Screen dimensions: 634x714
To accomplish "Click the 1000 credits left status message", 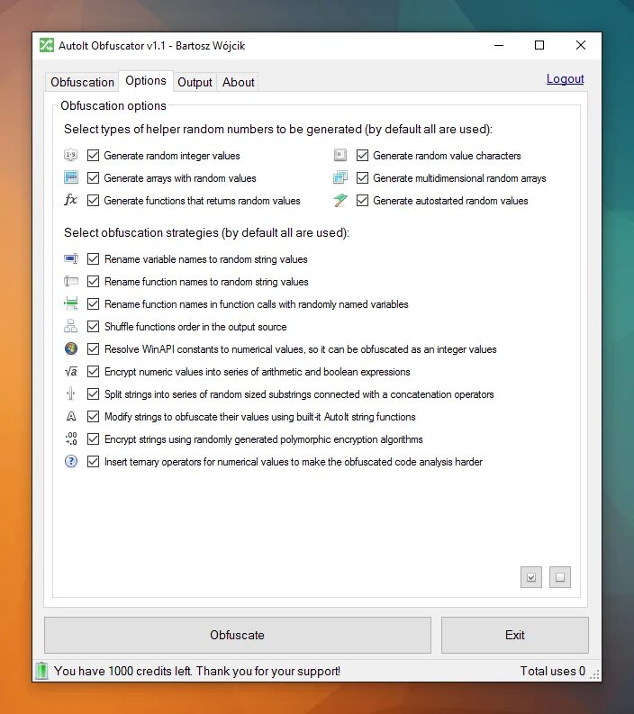I will (x=196, y=671).
